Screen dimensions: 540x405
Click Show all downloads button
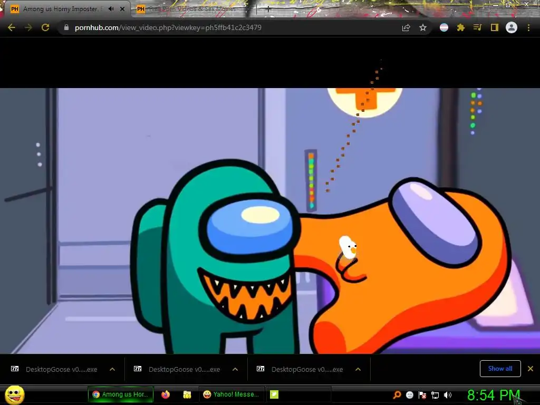pos(500,369)
